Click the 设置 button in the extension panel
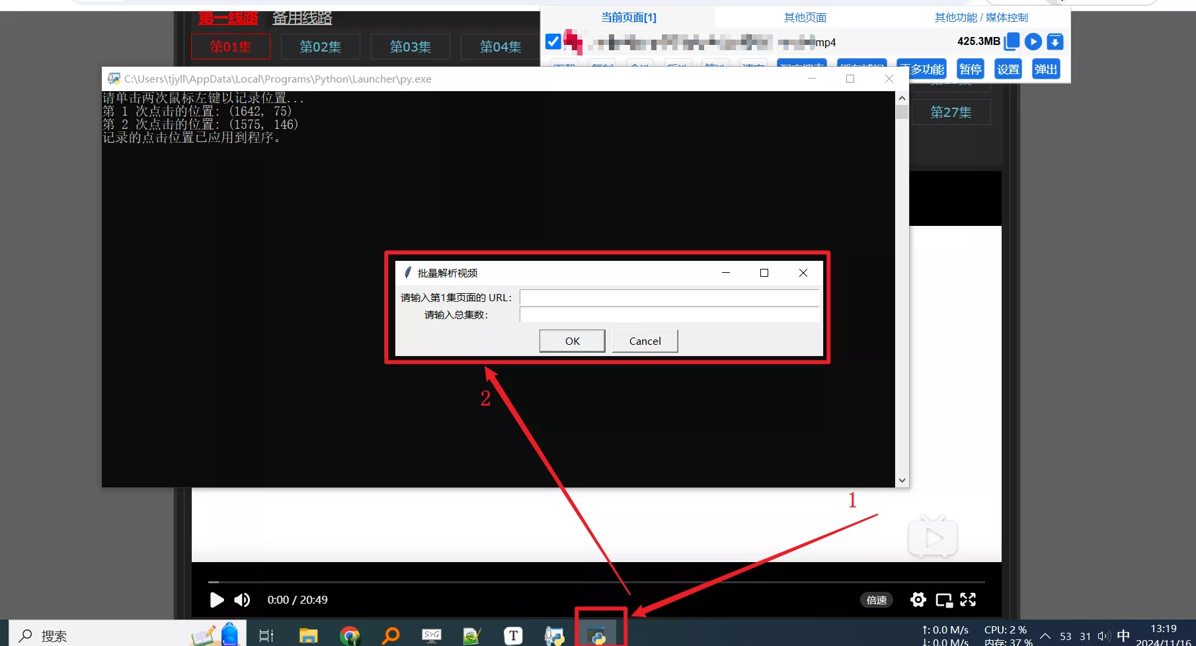This screenshot has height=646, width=1196. coord(1008,69)
